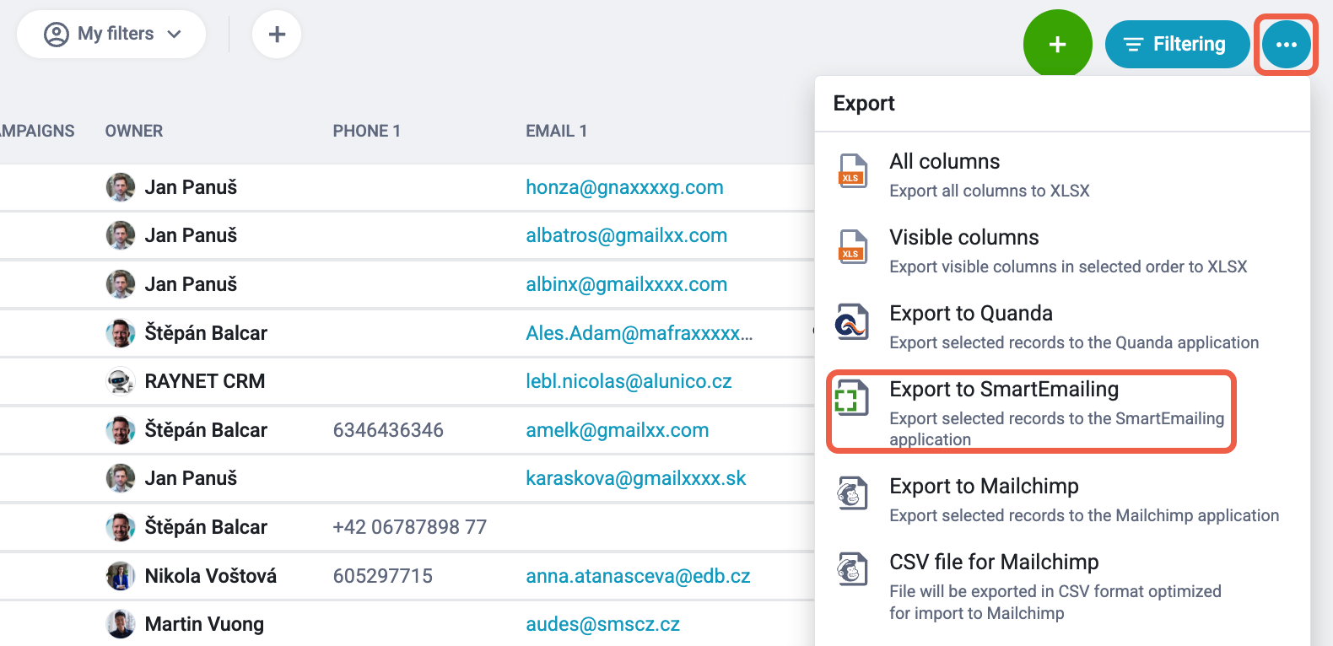Click the user icon in My filters
1333x646 pixels.
tap(57, 35)
